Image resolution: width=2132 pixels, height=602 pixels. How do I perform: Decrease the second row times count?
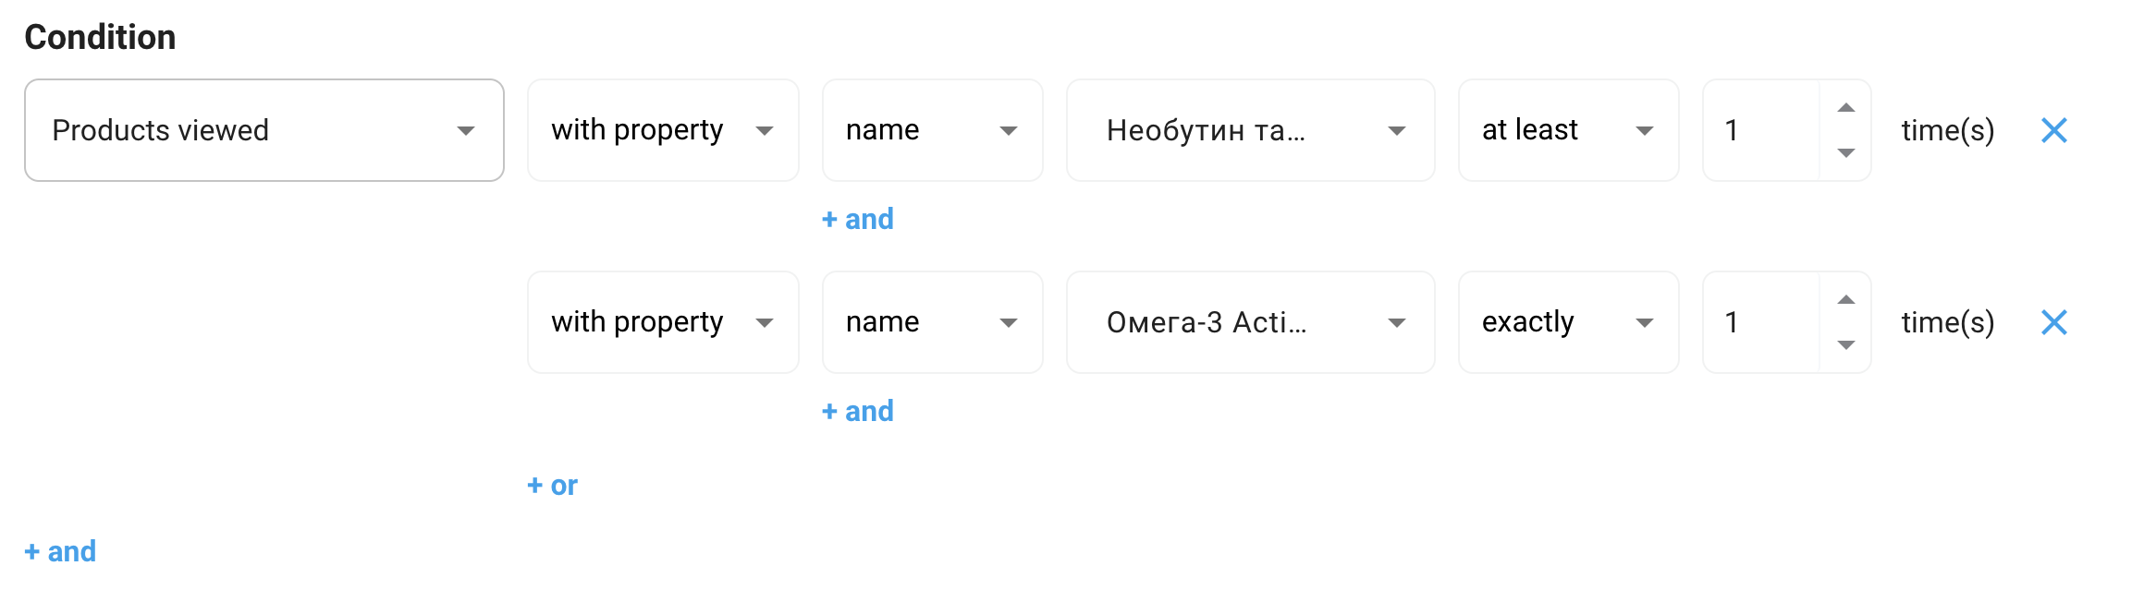tap(1845, 345)
